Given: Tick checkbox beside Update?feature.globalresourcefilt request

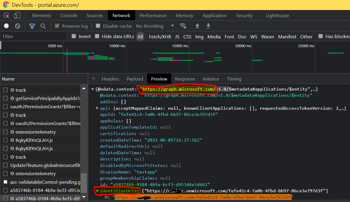Looking at the screenshot, I should click(x=5, y=165).
